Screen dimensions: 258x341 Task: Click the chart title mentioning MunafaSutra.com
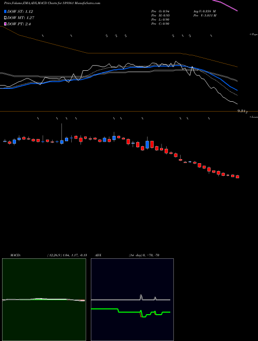pos(52,3)
